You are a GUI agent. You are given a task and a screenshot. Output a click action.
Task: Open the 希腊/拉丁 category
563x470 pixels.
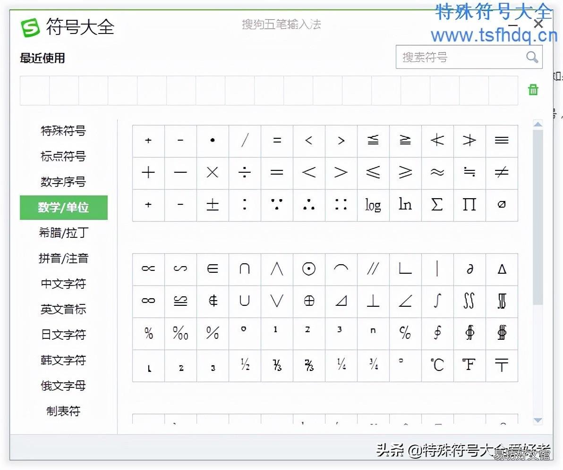(63, 233)
